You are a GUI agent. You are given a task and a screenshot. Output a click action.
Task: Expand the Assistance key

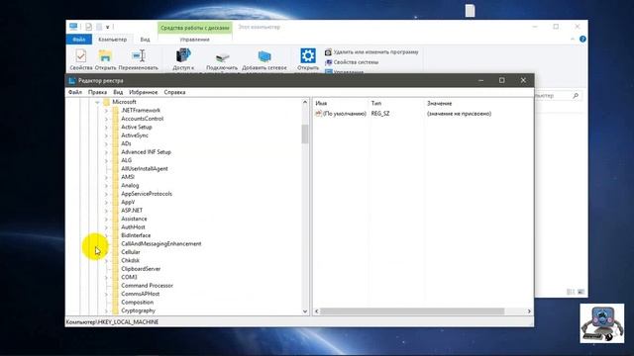pyautogui.click(x=106, y=219)
